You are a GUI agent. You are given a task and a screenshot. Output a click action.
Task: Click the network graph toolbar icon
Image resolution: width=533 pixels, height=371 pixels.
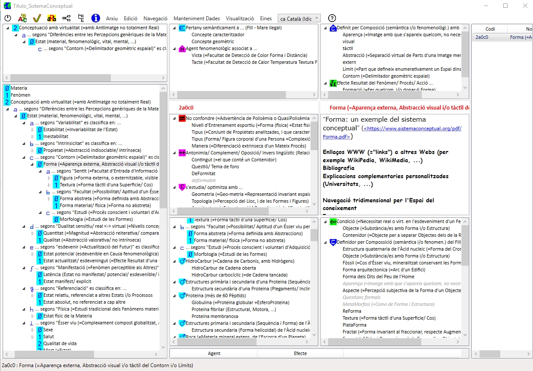tap(66, 18)
